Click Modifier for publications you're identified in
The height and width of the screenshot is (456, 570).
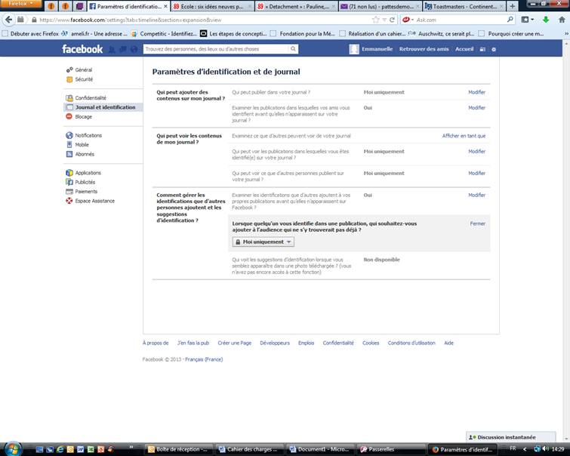(476, 151)
